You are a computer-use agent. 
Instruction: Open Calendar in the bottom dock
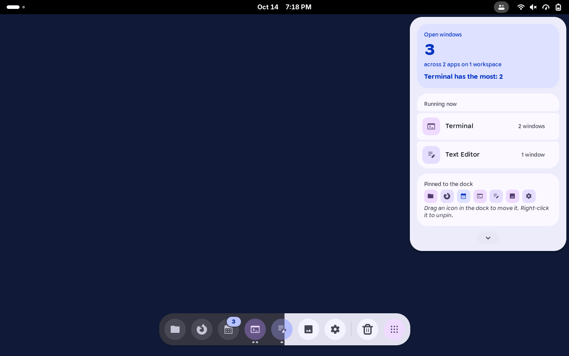pos(228,329)
